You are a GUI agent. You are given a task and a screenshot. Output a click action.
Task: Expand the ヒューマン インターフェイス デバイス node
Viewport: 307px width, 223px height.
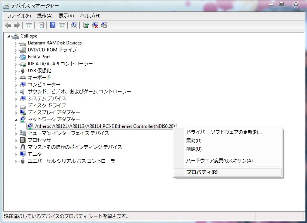click(16, 134)
